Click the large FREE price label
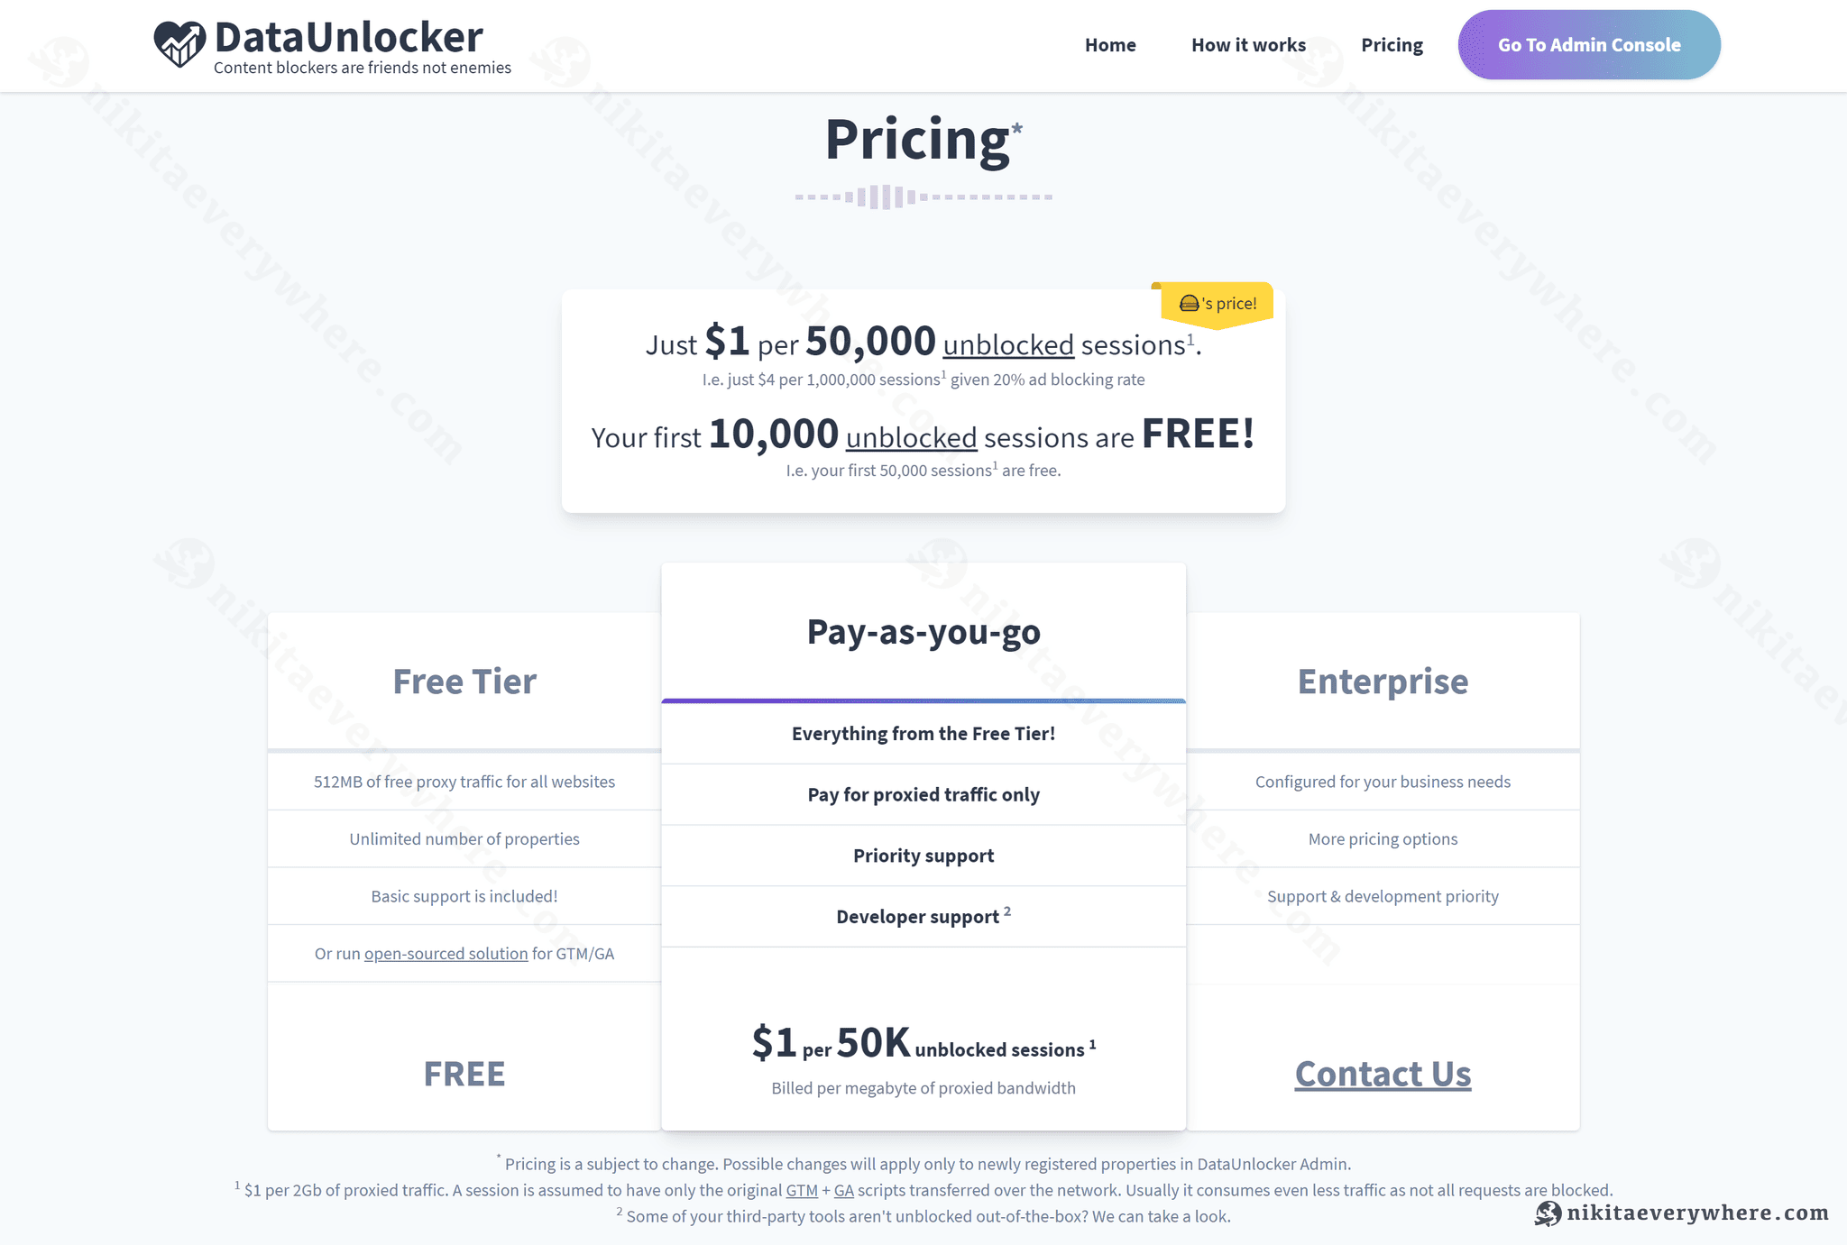Screen dimensions: 1847x1245 click(464, 1074)
